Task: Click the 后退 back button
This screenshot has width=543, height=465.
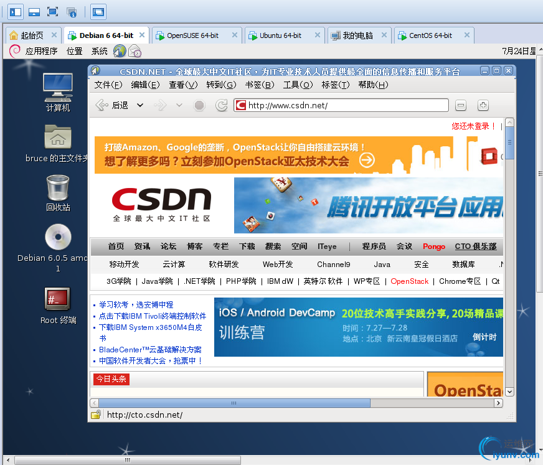Action: tap(112, 105)
